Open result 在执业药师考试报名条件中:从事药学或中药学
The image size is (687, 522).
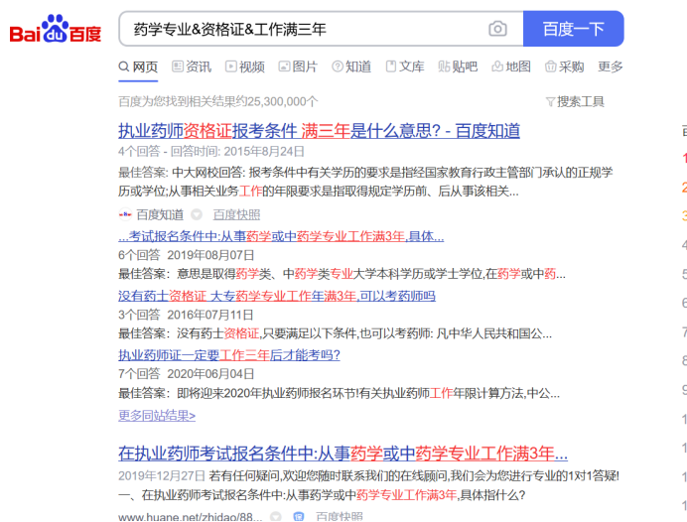(x=343, y=454)
